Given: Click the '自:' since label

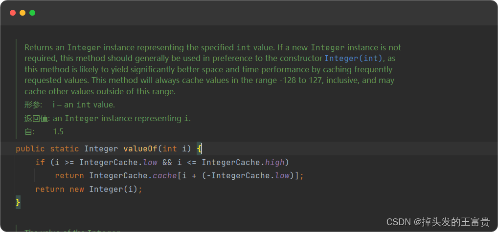Looking at the screenshot, I should [29, 131].
